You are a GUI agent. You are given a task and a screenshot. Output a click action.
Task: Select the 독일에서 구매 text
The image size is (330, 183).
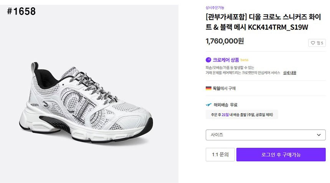[224, 88]
